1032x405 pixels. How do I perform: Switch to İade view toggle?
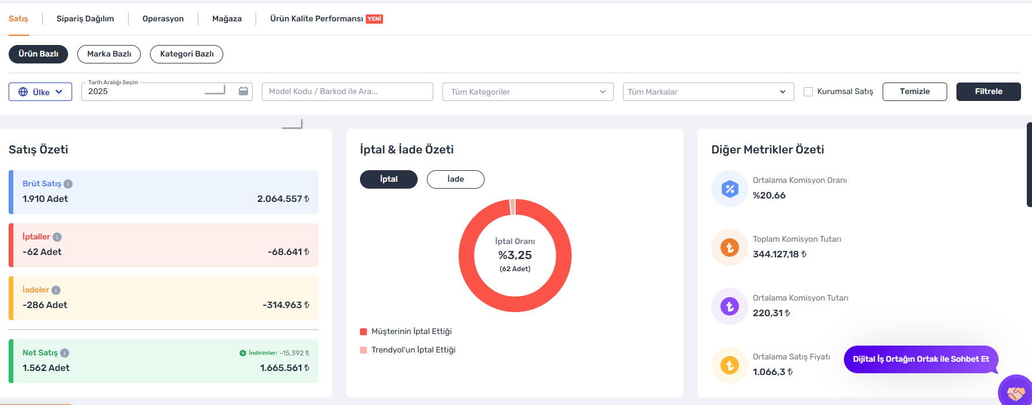(456, 179)
